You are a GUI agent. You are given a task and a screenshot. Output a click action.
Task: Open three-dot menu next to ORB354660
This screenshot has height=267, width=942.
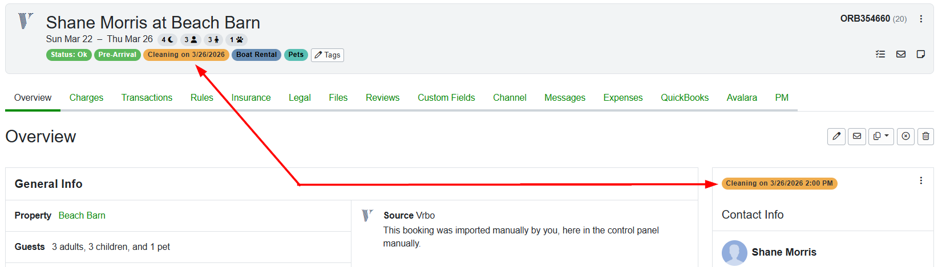tap(921, 19)
